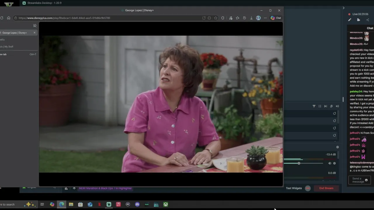
Task: Replay third recent event alert
Action: pyautogui.click(x=335, y=128)
